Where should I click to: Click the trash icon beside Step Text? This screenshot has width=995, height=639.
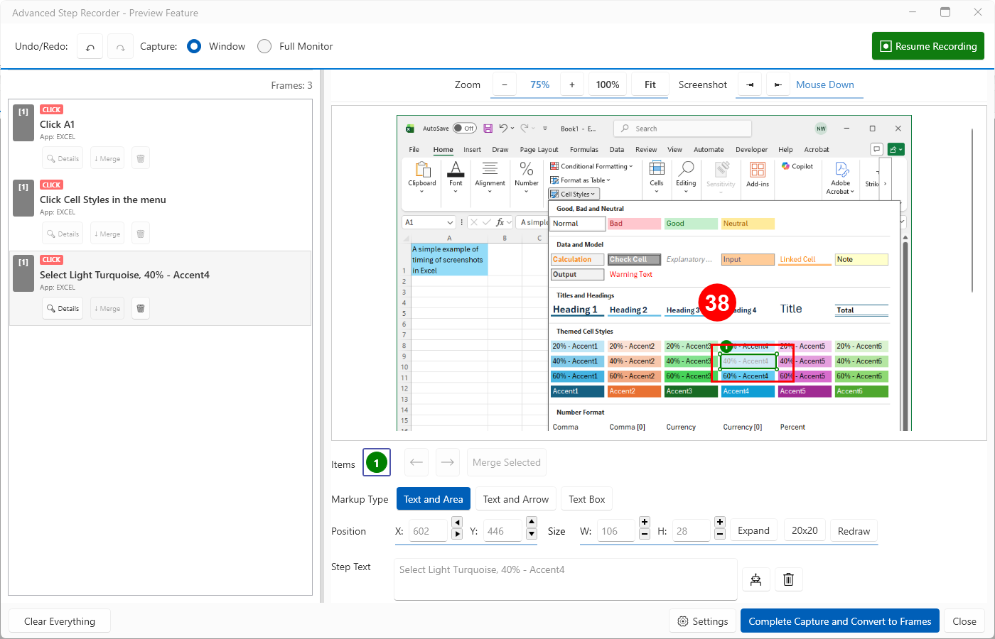pyautogui.click(x=788, y=579)
